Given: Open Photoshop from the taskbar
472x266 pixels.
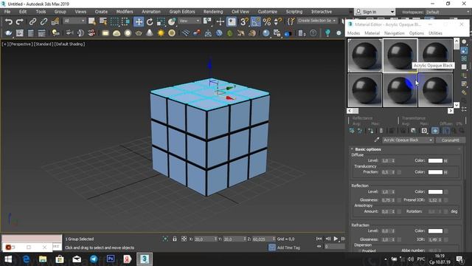Looking at the screenshot, I should point(110,259).
